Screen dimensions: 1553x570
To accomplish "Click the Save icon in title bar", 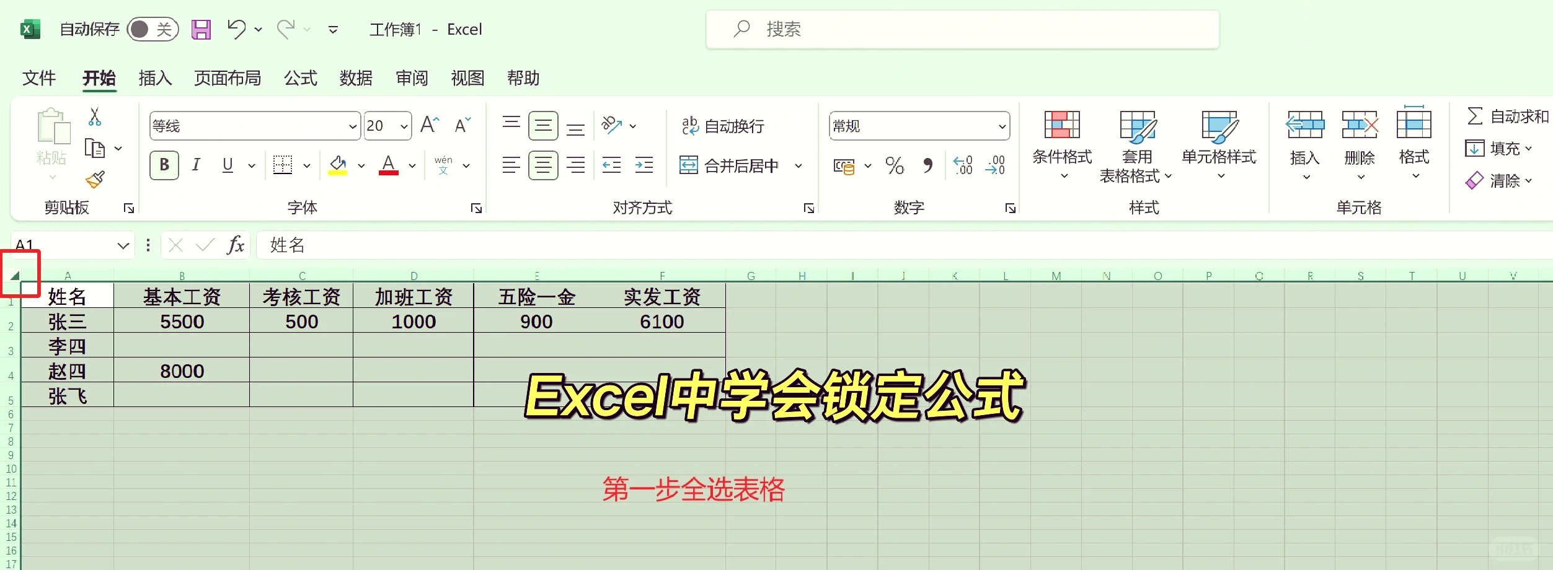I will coord(201,29).
